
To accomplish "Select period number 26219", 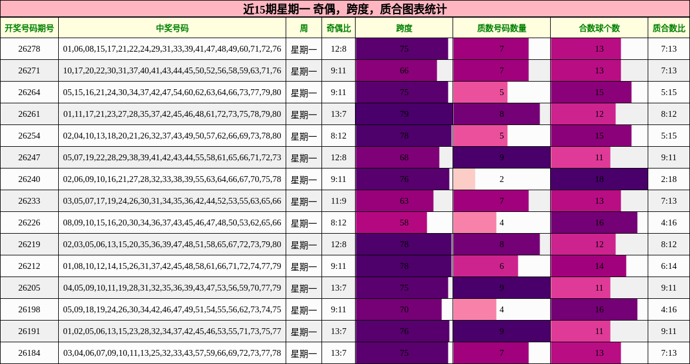I will (x=29, y=244).
